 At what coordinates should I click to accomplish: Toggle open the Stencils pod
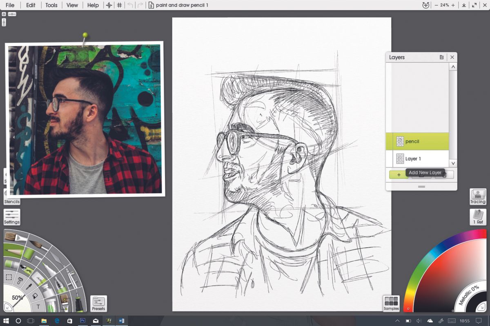12,201
